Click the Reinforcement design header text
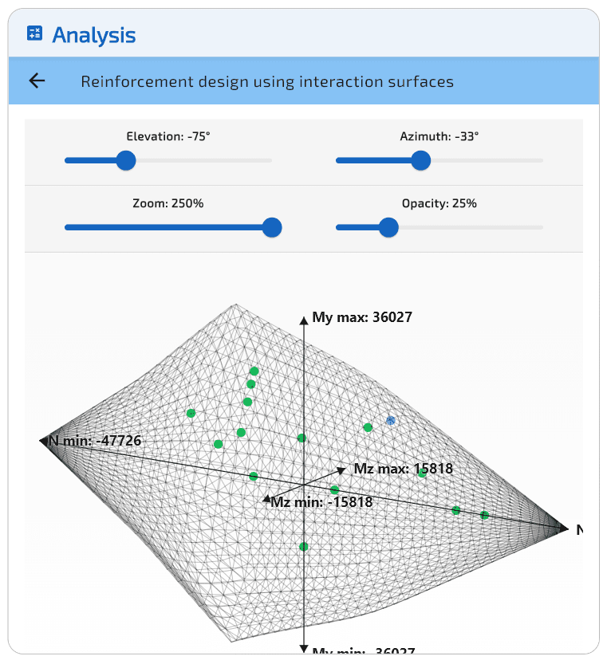Viewport: 607px width, 664px height. (x=267, y=81)
